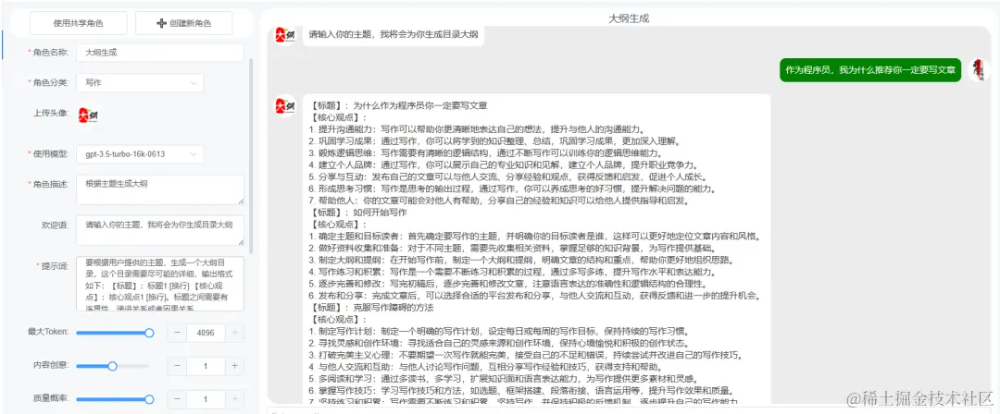
Task: Click the plus icon on 创建新角色
Action: tap(161, 24)
